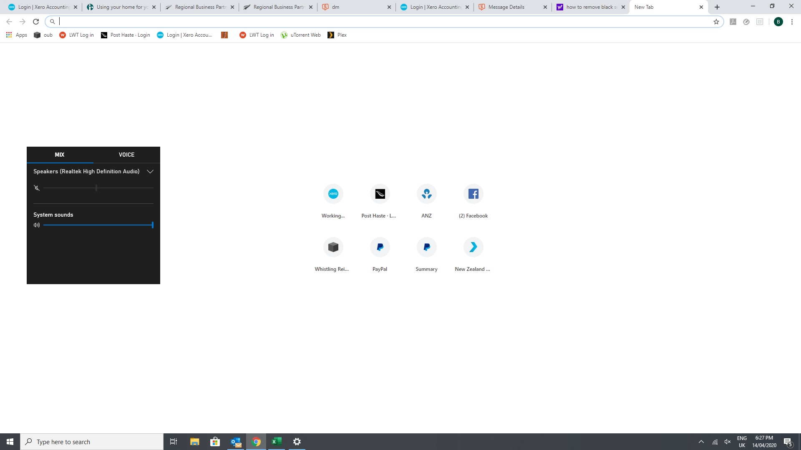Open the ANZ shortcut tile
The height and width of the screenshot is (450, 801).
(x=426, y=201)
